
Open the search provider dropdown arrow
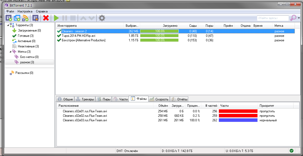[299, 18]
